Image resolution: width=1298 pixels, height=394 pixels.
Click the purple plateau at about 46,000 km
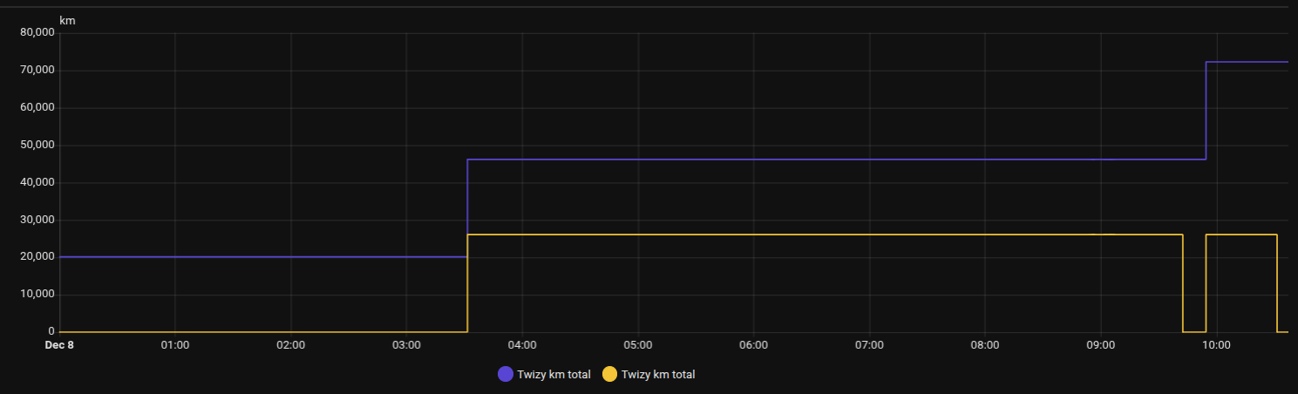[785, 160]
